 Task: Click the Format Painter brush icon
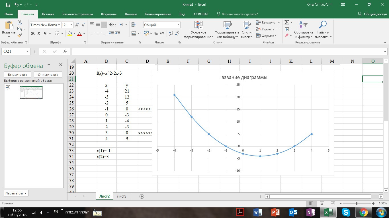click(20, 35)
